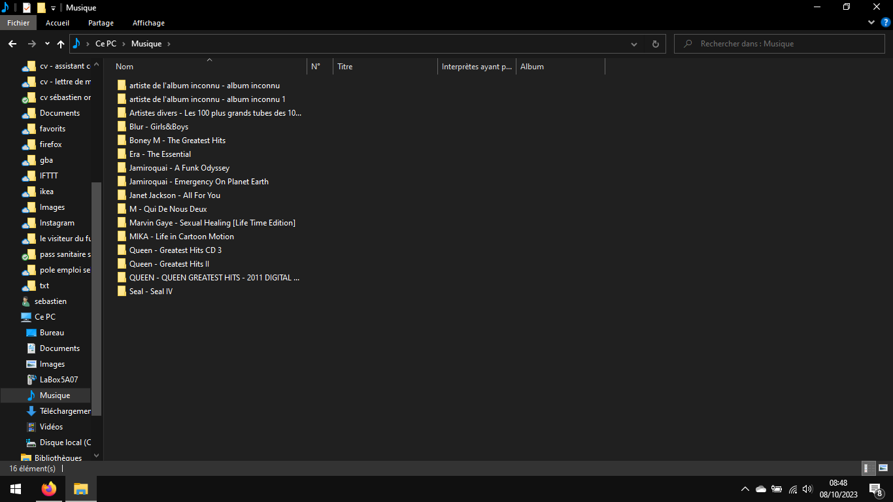Screen dimensions: 893x502
Task: Click the search Musique input field
Action: tap(781, 44)
